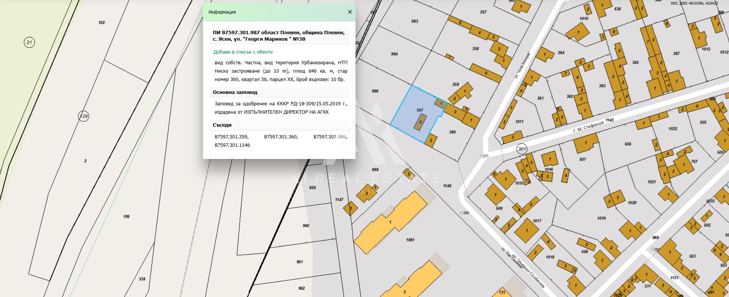
Task: Select building 2 inside parcel 987
Action: (420, 122)
